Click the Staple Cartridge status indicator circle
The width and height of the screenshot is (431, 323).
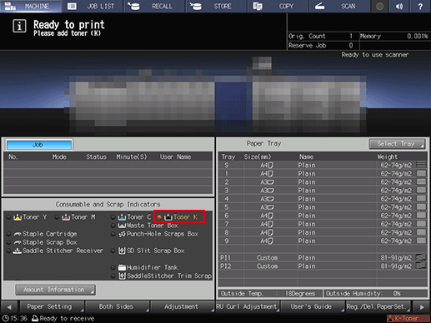point(9,234)
